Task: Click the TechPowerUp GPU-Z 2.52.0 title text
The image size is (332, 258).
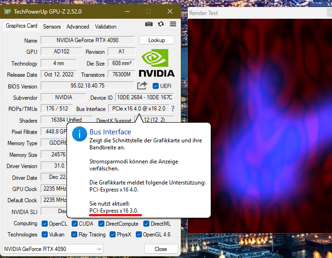Action: [48, 12]
